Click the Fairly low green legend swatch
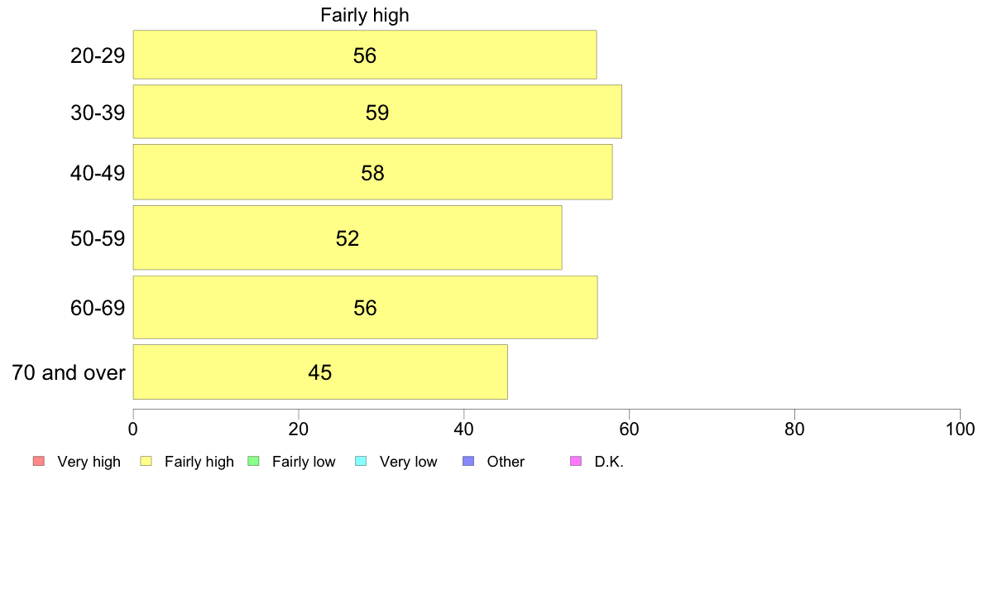This screenshot has height=609, width=983. tap(253, 461)
